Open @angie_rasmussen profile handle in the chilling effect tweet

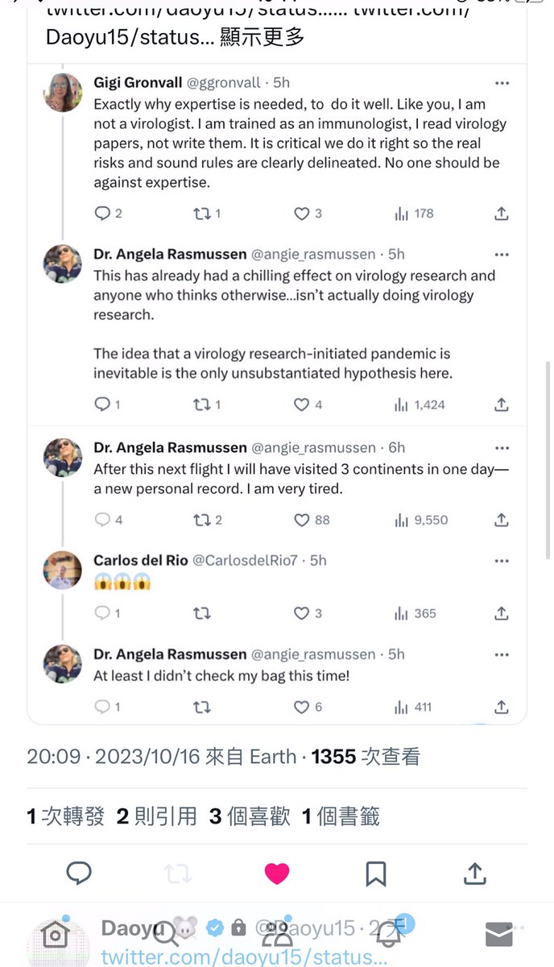pyautogui.click(x=313, y=254)
